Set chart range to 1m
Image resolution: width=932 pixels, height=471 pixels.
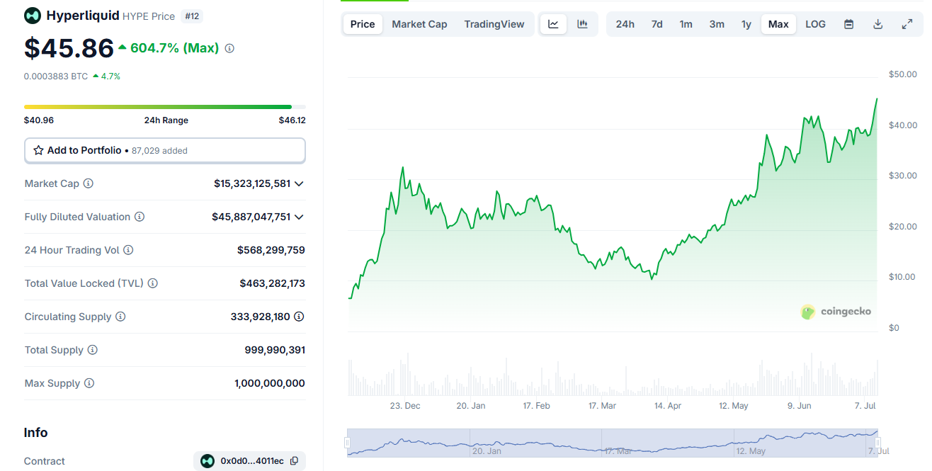pyautogui.click(x=686, y=24)
